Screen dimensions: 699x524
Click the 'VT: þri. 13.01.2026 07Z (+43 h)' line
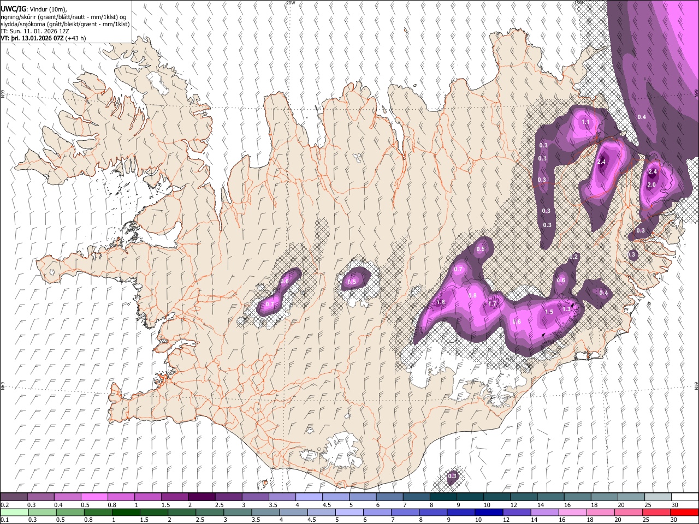pyautogui.click(x=44, y=38)
